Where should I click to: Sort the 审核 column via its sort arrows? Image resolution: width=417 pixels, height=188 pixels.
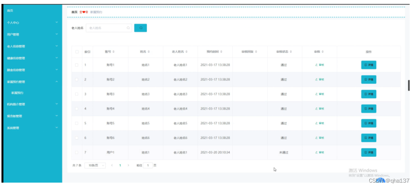pos(323,52)
